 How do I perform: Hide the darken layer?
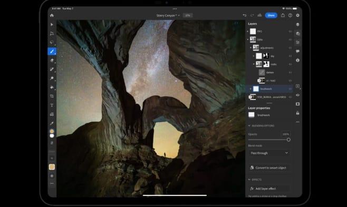(290, 73)
